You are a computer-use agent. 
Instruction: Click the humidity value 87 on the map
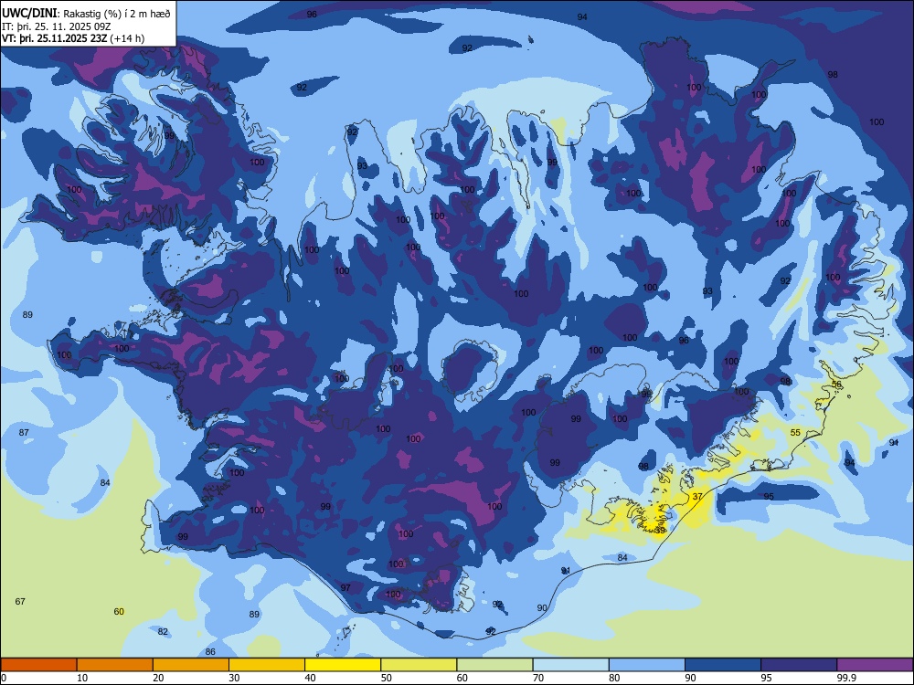(x=24, y=432)
